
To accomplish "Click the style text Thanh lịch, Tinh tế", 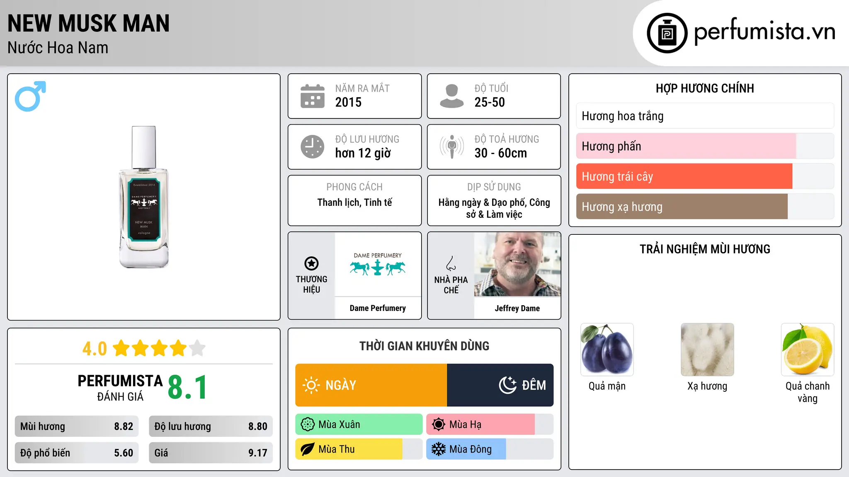I will coord(355,202).
